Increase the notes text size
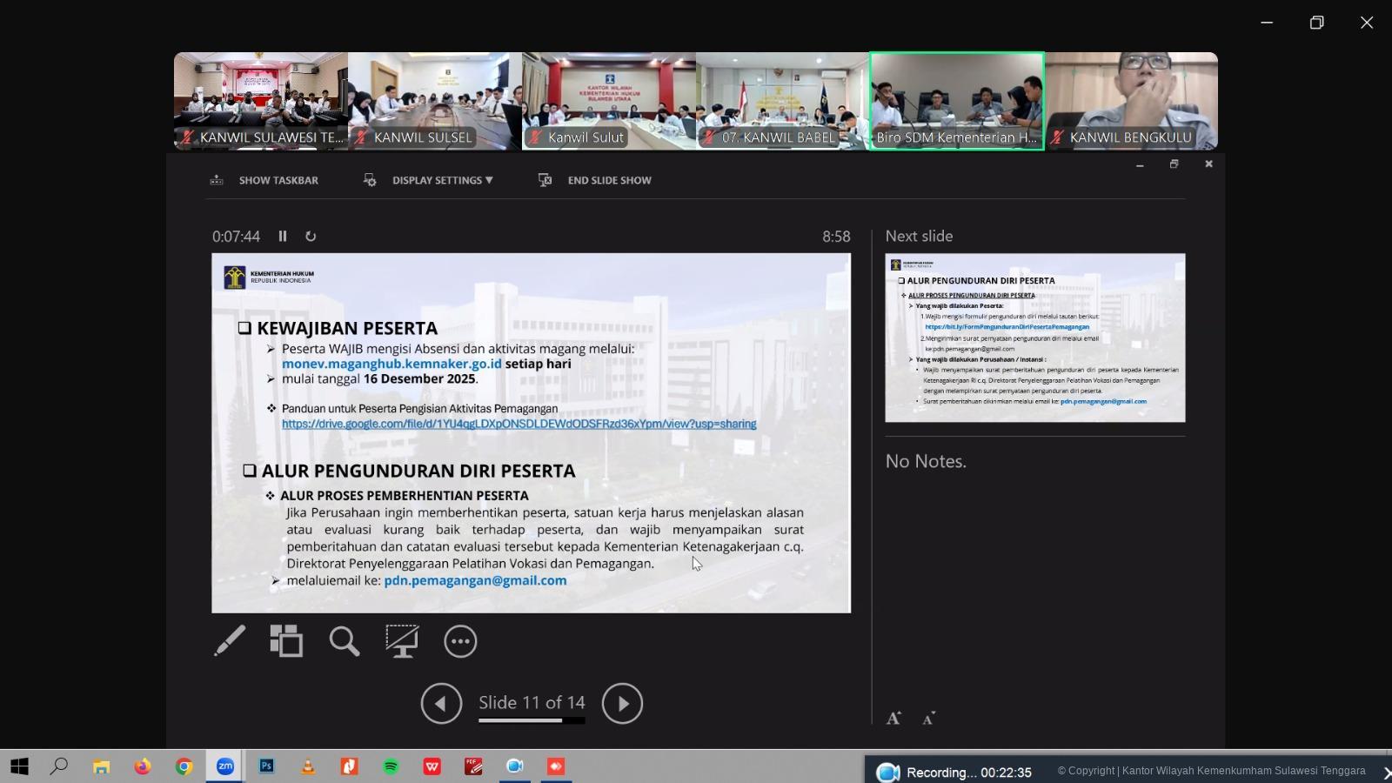1392x783 pixels. coord(893,718)
